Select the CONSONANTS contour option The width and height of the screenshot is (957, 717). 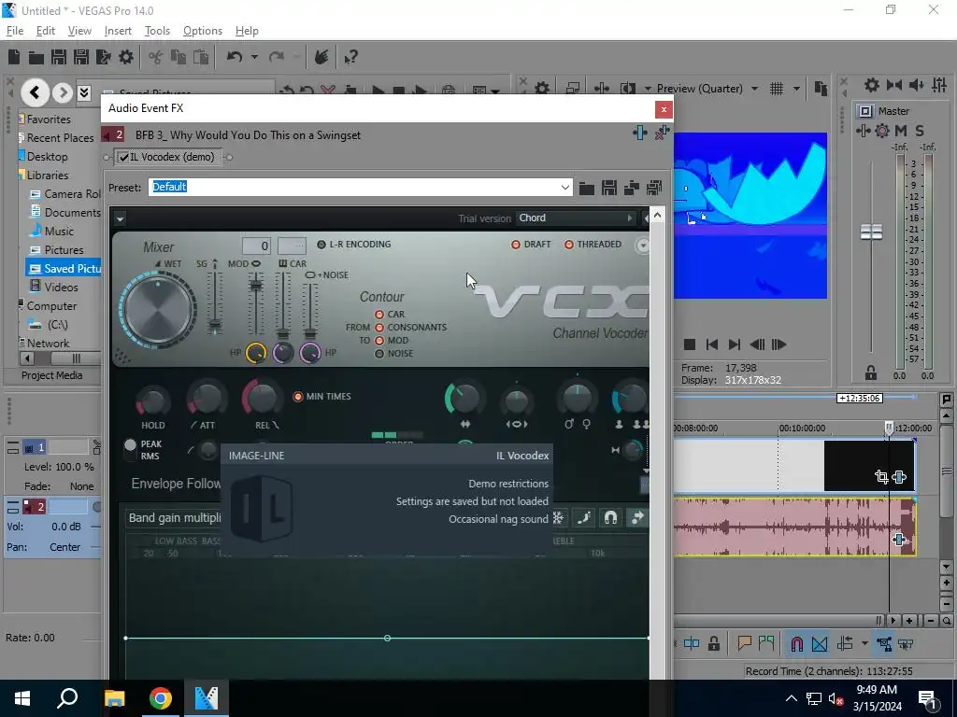point(379,328)
